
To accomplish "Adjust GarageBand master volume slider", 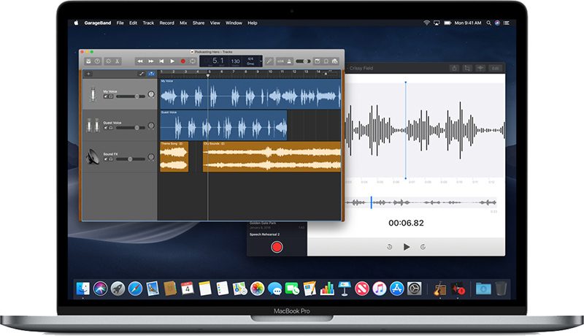I will [x=303, y=61].
